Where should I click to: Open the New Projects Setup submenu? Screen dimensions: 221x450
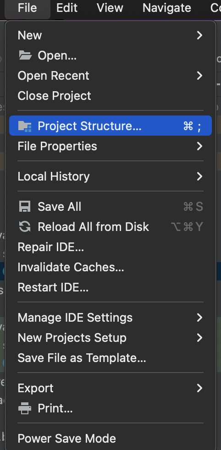pos(110,338)
